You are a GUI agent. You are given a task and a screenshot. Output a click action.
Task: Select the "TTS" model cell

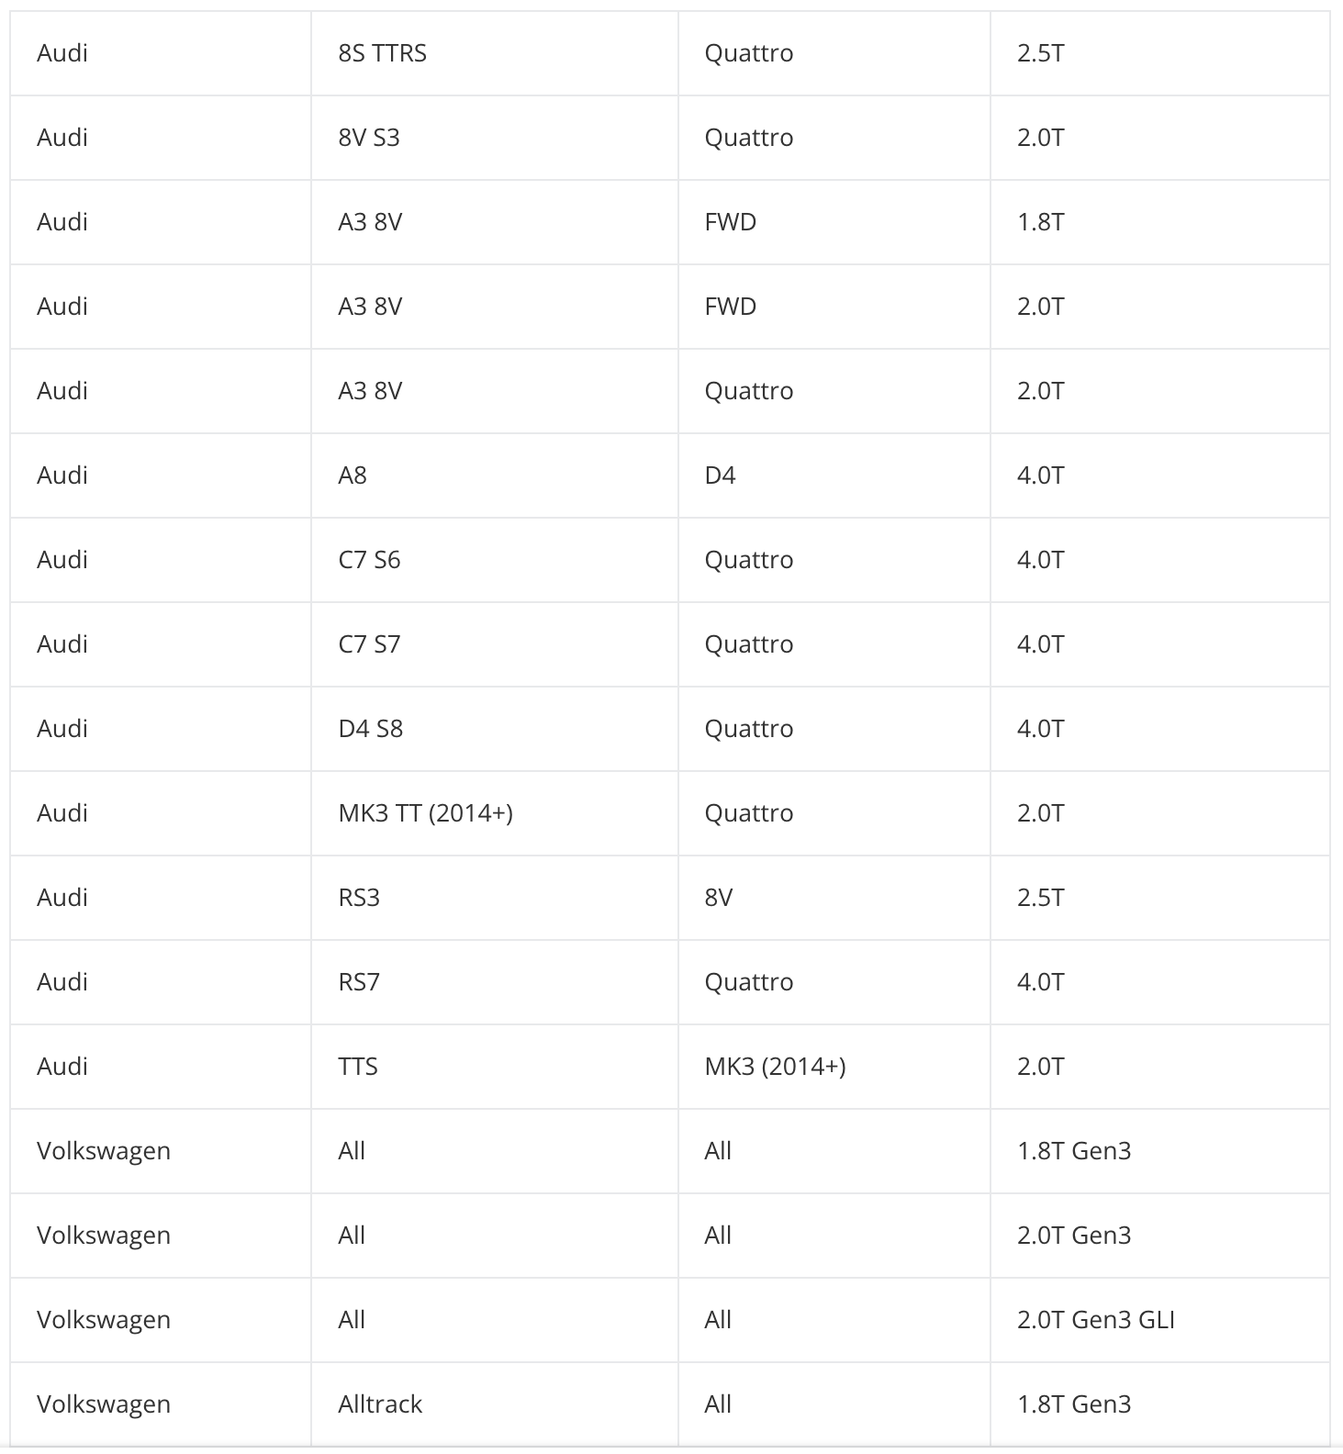tap(358, 1067)
